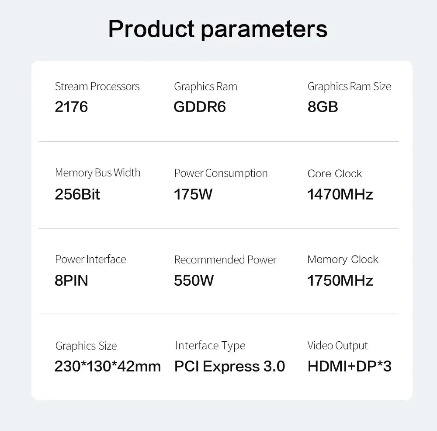Select the Interface Type label

point(210,346)
